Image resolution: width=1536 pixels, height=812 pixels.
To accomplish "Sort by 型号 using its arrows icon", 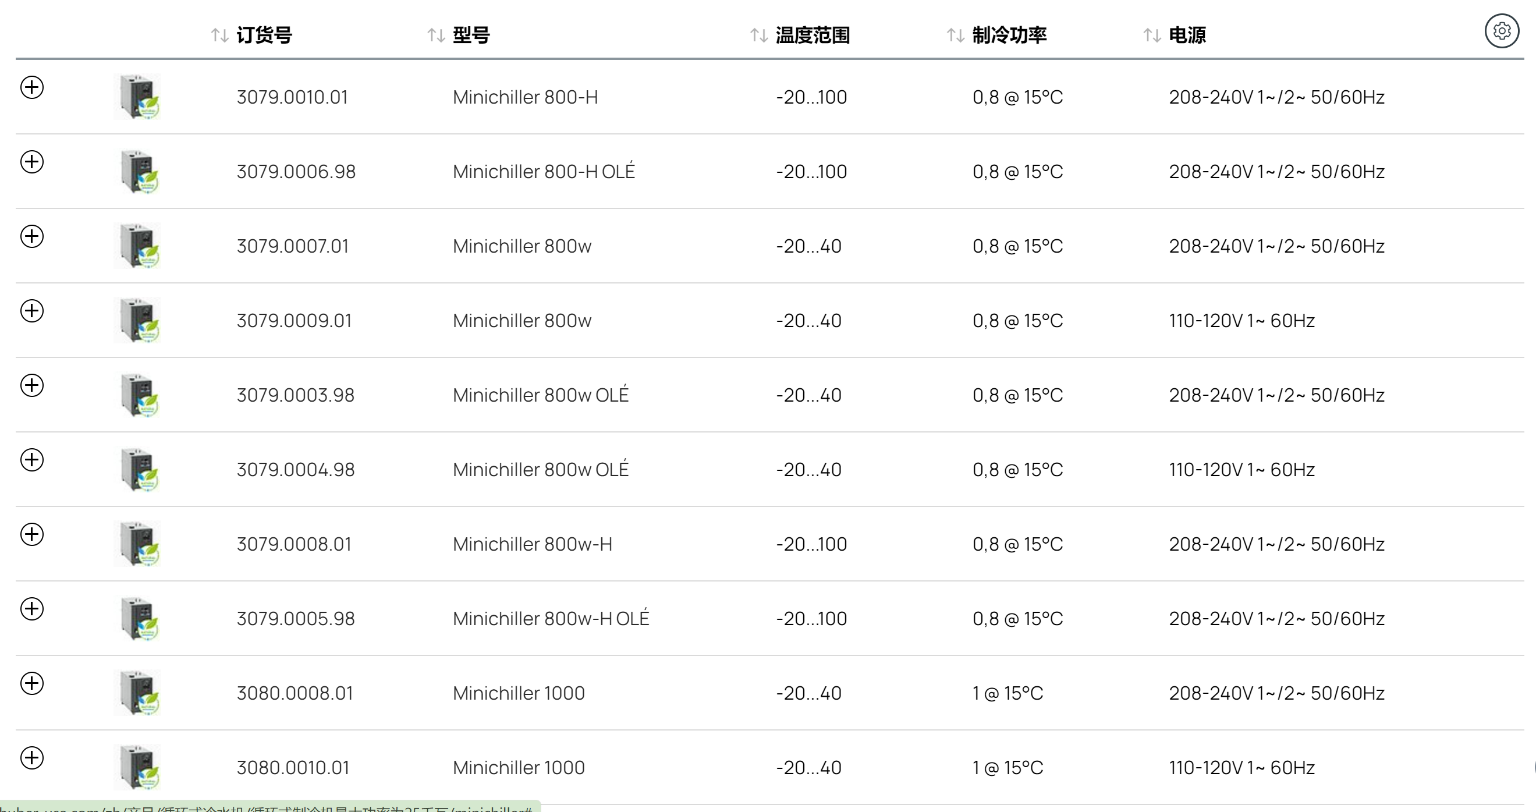I will click(x=437, y=35).
